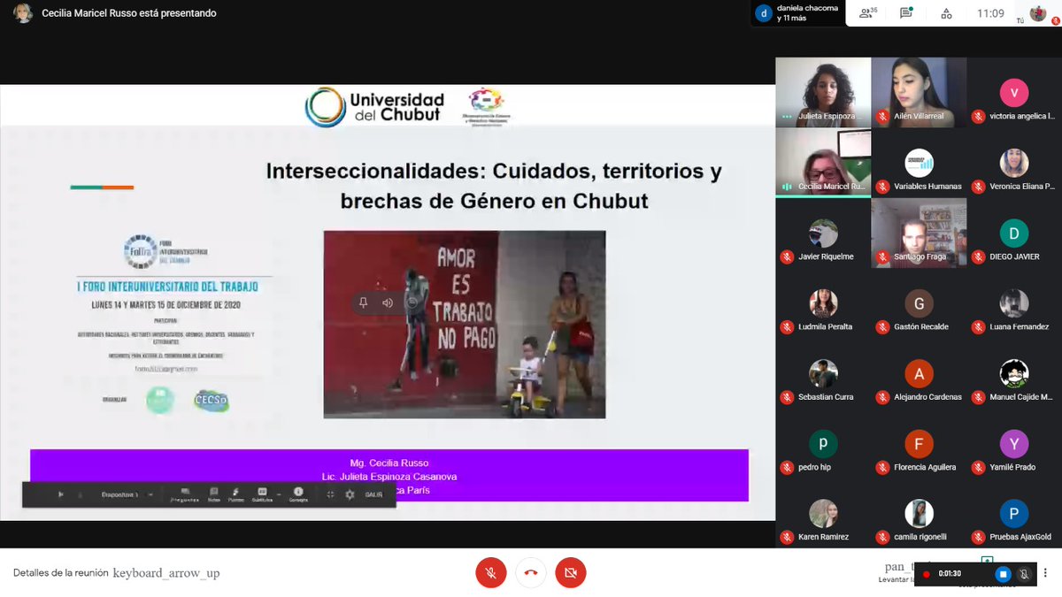Open the activities shapes icon

(946, 13)
